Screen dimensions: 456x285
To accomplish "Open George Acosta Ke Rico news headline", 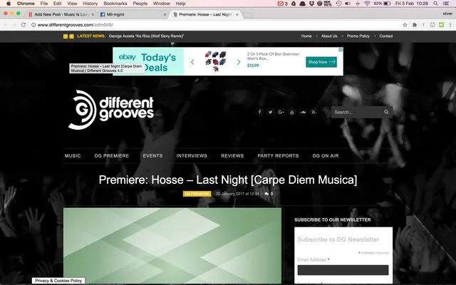I will click(x=146, y=36).
